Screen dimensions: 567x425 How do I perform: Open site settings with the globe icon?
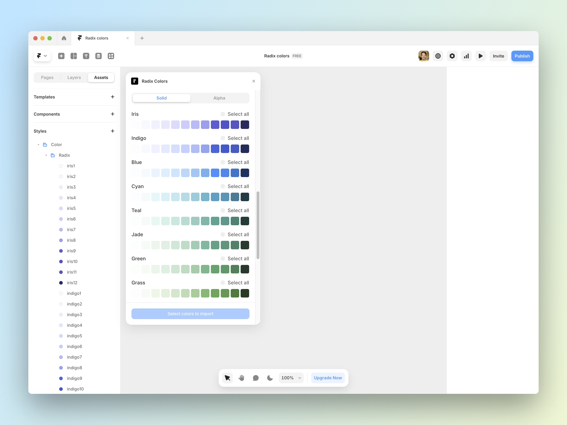coord(438,56)
